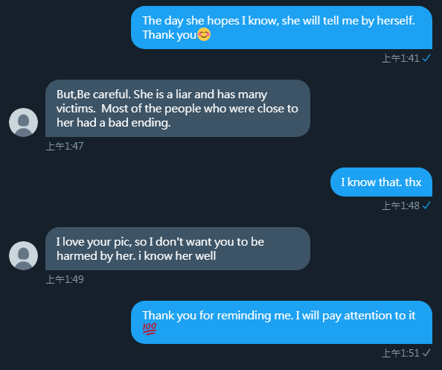Image resolution: width=442 pixels, height=370 pixels.
Task: Click the 上午1:48 timestamp
Action: (x=400, y=205)
